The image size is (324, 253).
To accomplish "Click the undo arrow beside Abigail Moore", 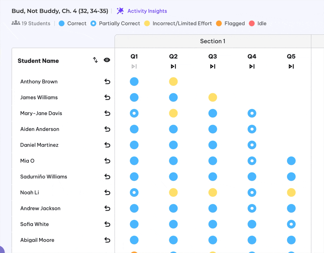I will tap(107, 240).
